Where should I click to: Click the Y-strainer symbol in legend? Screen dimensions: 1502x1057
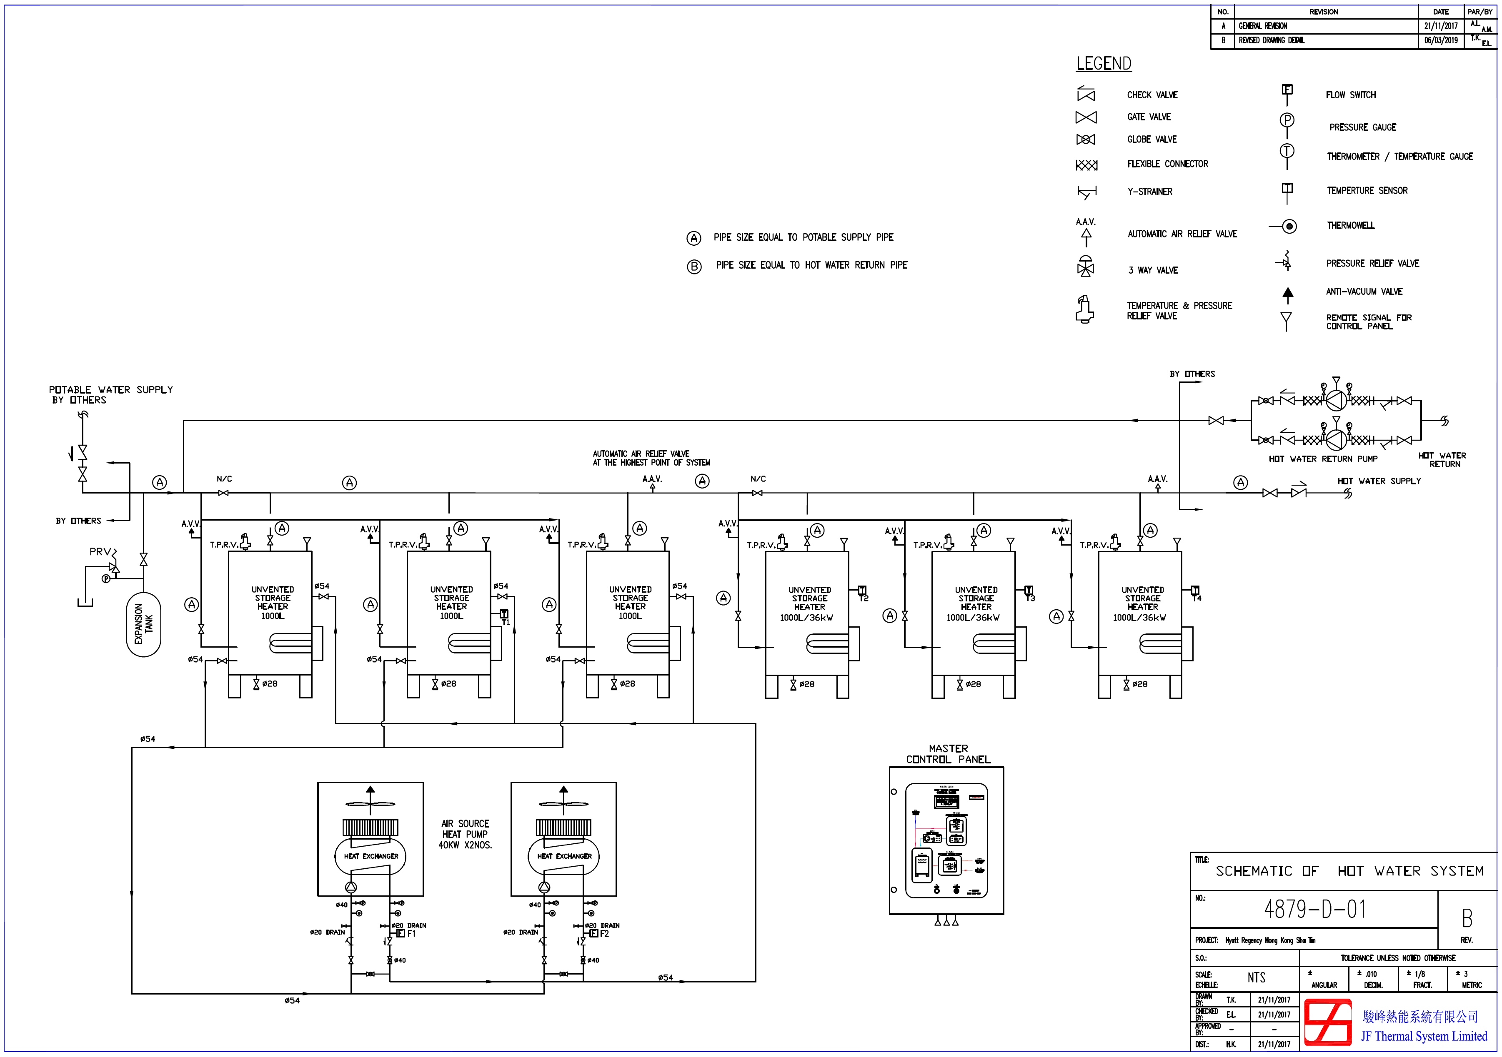1086,192
